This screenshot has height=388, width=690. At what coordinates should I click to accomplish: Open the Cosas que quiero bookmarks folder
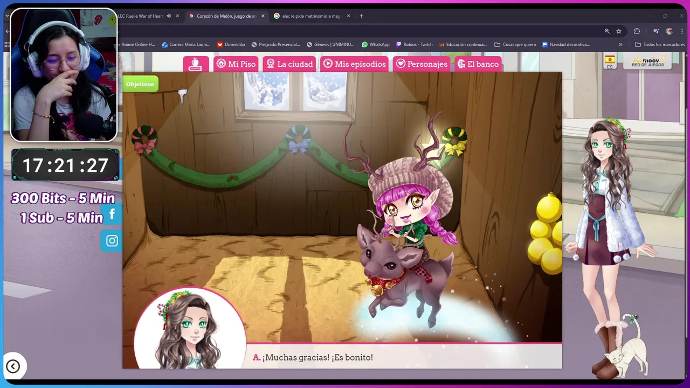[515, 45]
